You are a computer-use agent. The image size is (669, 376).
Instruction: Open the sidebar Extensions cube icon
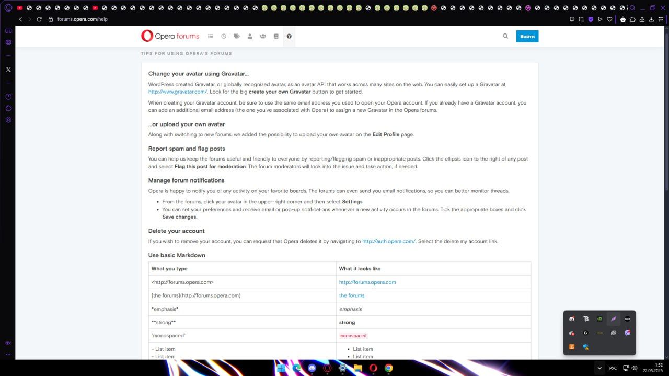click(8, 108)
